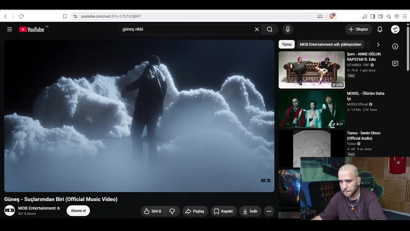Reload the YouTube page
Screen dimensions: 410x231
pos(21,16)
